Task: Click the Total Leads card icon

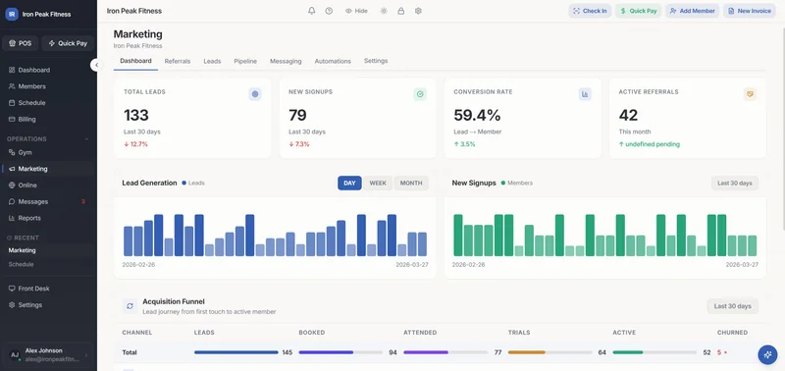Action: tap(255, 93)
